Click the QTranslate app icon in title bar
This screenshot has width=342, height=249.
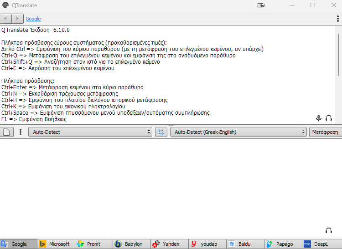point(5,5)
